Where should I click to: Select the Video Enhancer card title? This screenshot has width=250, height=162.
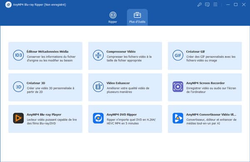click(x=118, y=83)
